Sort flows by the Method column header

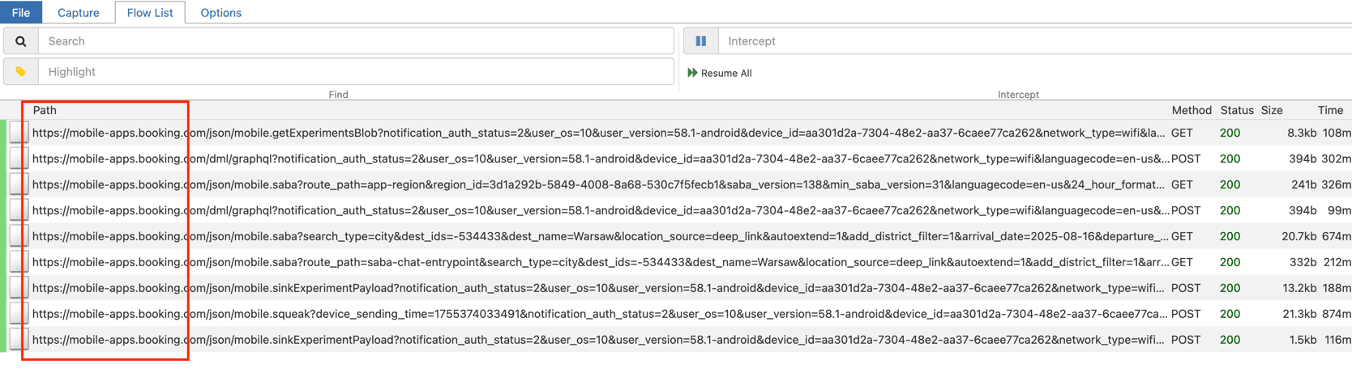tap(1191, 110)
